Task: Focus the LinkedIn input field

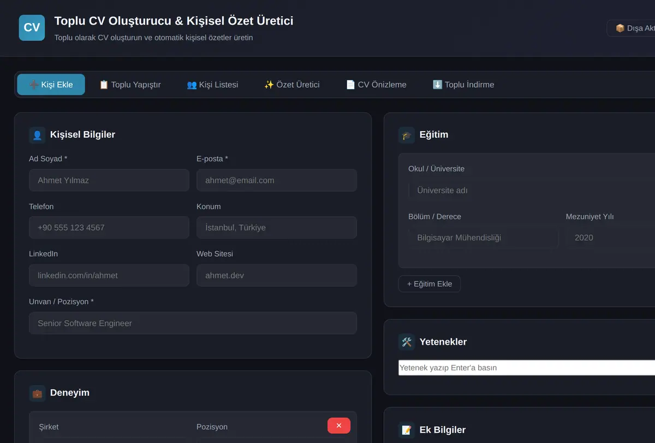Action: click(x=109, y=275)
